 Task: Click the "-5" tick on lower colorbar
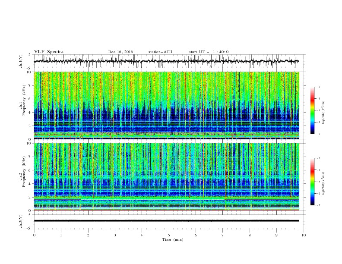tap(319, 182)
